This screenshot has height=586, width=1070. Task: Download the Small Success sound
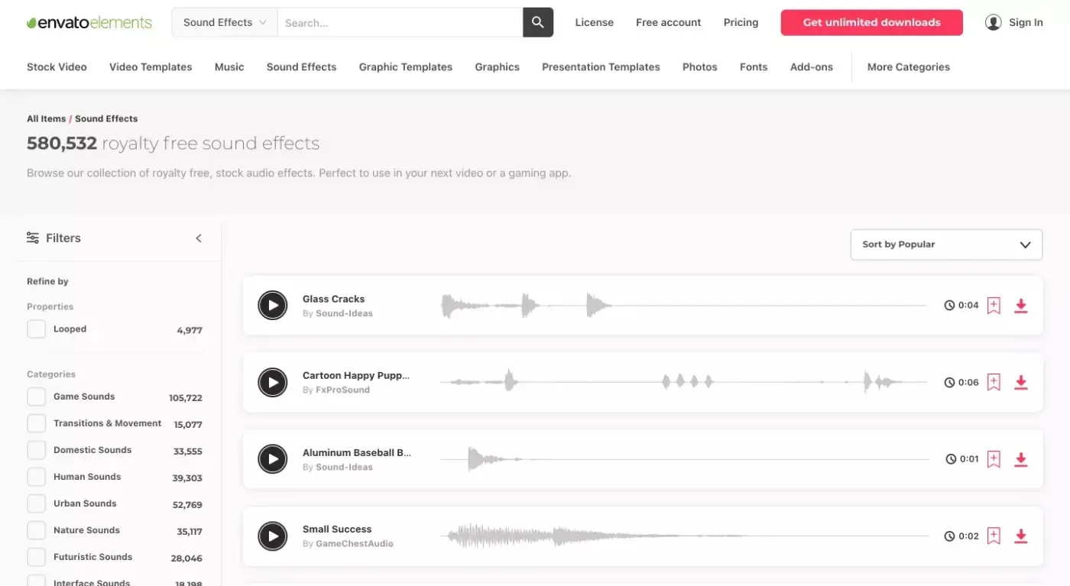click(1021, 536)
